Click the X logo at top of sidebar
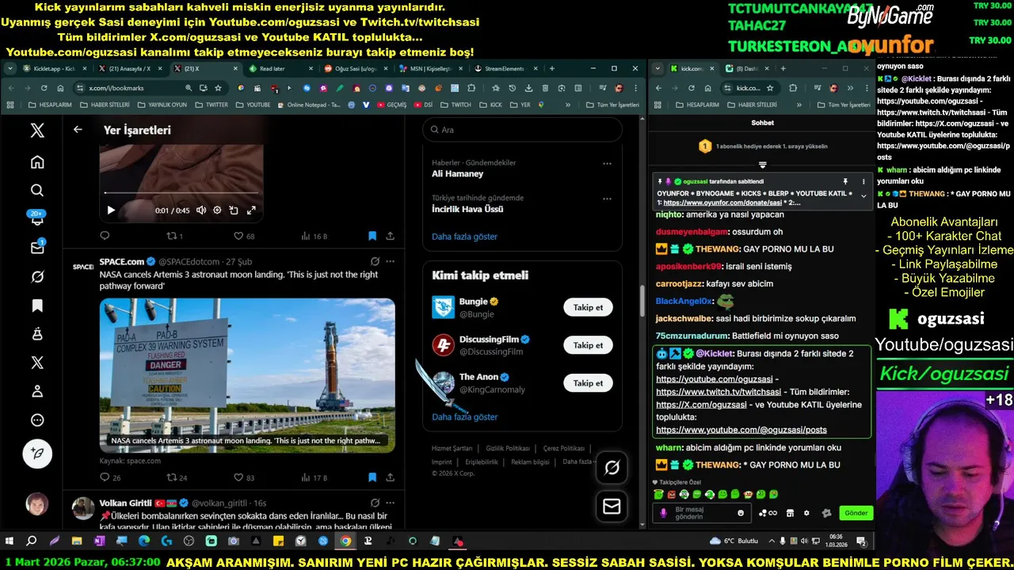Viewport: 1014px width, 570px height. [x=37, y=131]
